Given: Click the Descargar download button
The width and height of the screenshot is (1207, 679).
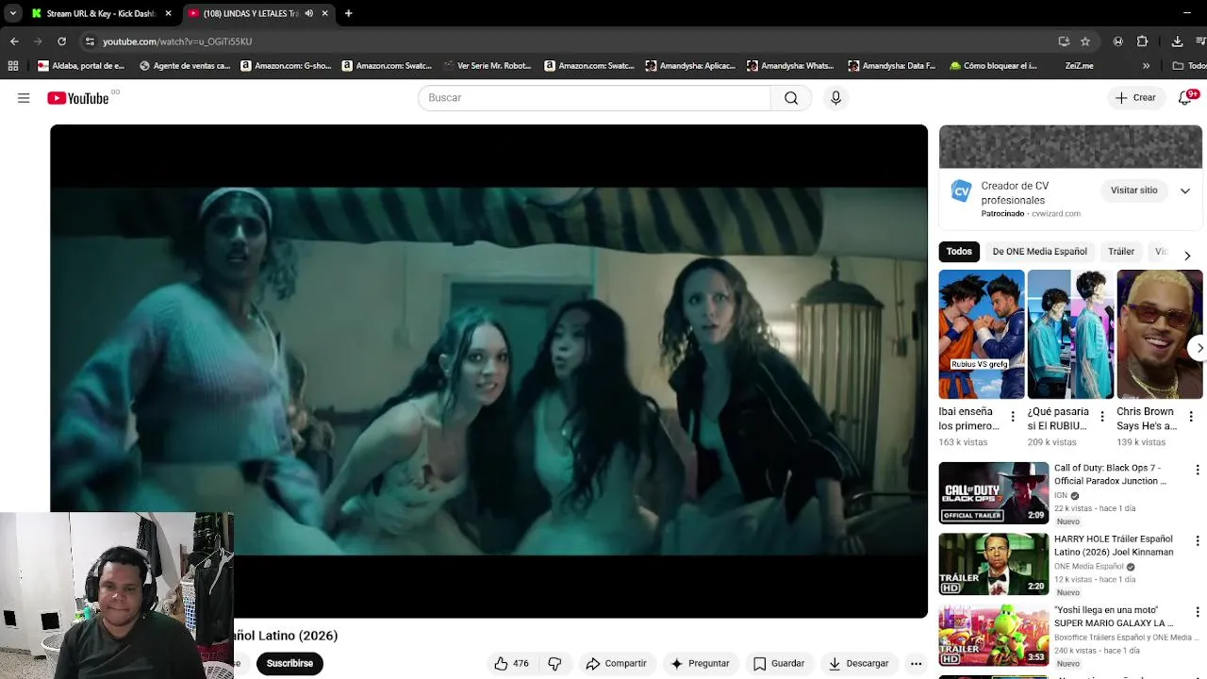Looking at the screenshot, I should 859,664.
